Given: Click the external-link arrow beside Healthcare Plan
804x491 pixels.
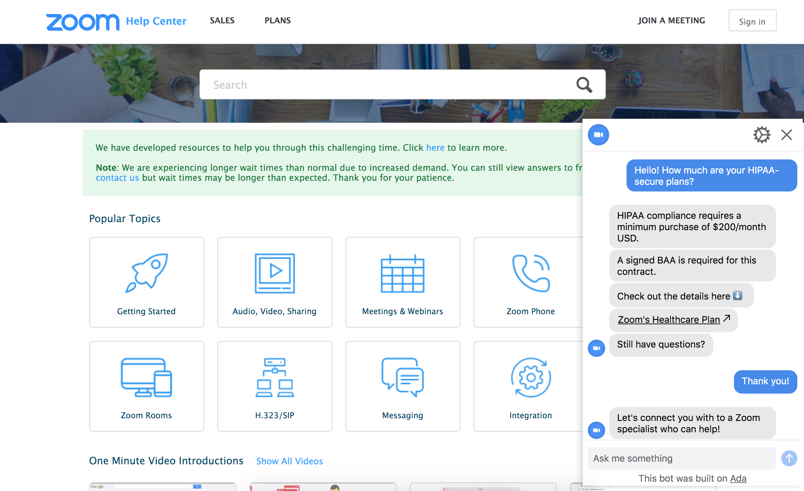Looking at the screenshot, I should 727,319.
